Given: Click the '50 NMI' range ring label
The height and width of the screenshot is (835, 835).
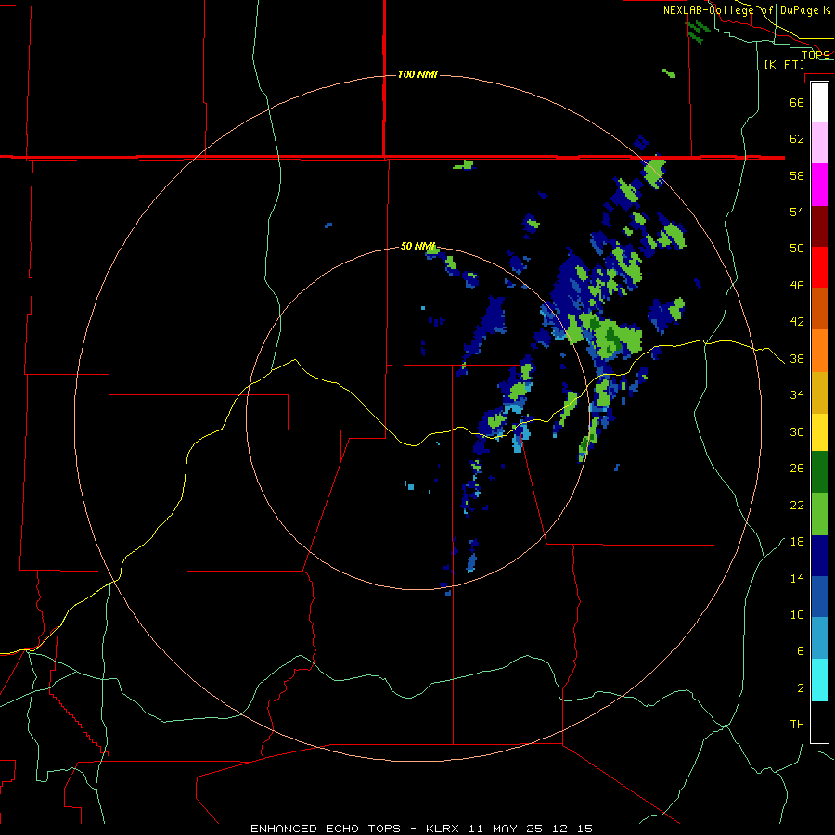Looking at the screenshot, I should pos(417,246).
